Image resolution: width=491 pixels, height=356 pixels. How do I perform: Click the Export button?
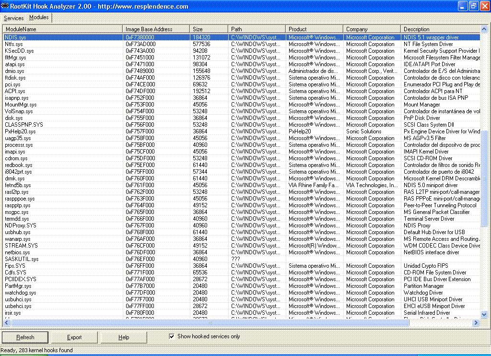(x=74, y=337)
